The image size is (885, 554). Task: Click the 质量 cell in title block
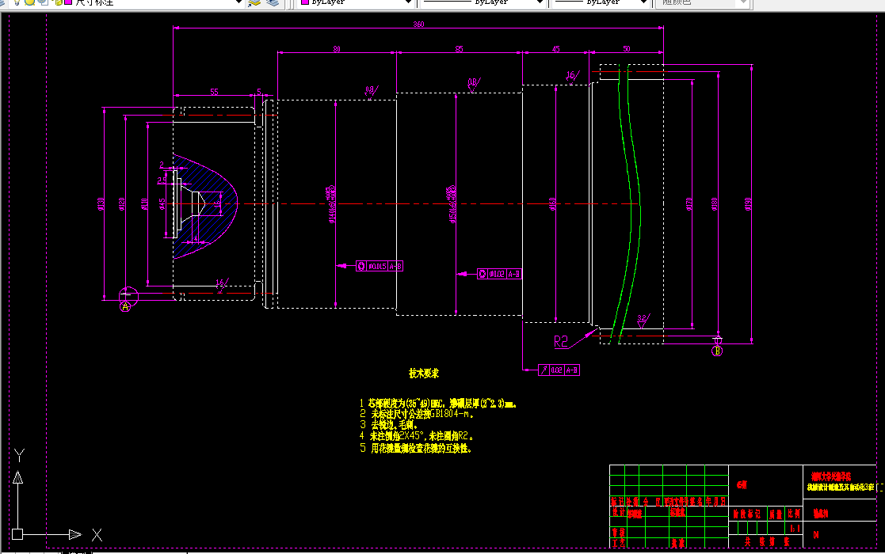pos(776,514)
